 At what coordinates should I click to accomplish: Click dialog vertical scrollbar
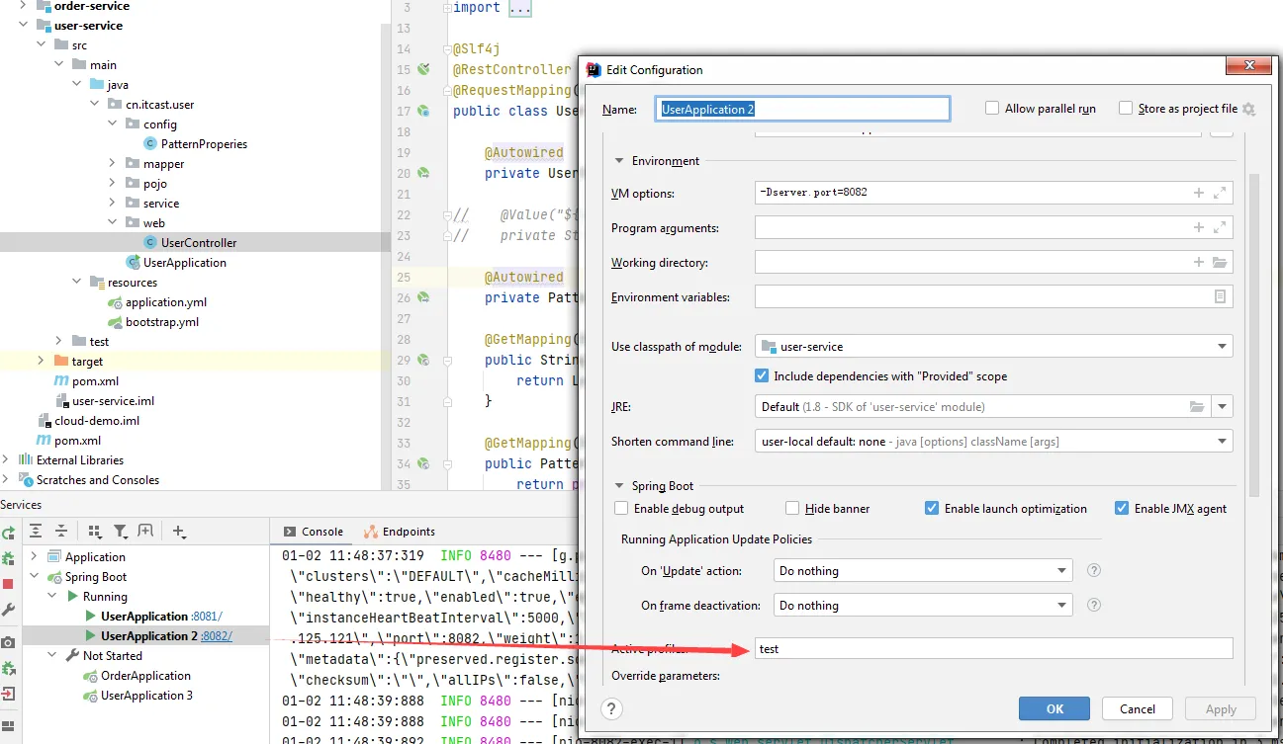(x=1253, y=333)
